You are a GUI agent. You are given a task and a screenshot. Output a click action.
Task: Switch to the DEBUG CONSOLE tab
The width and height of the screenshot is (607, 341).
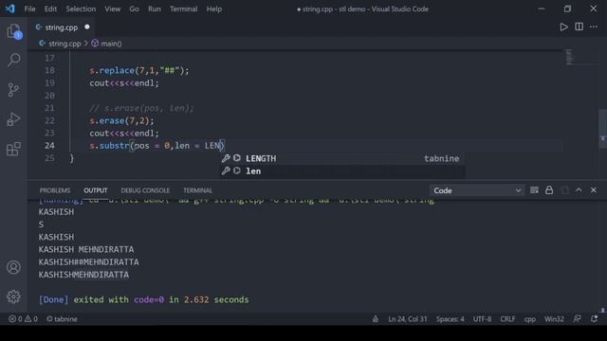click(145, 190)
